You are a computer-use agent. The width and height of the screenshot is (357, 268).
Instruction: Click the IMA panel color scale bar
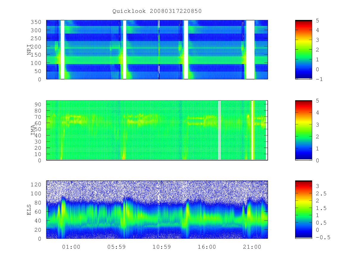click(x=303, y=130)
